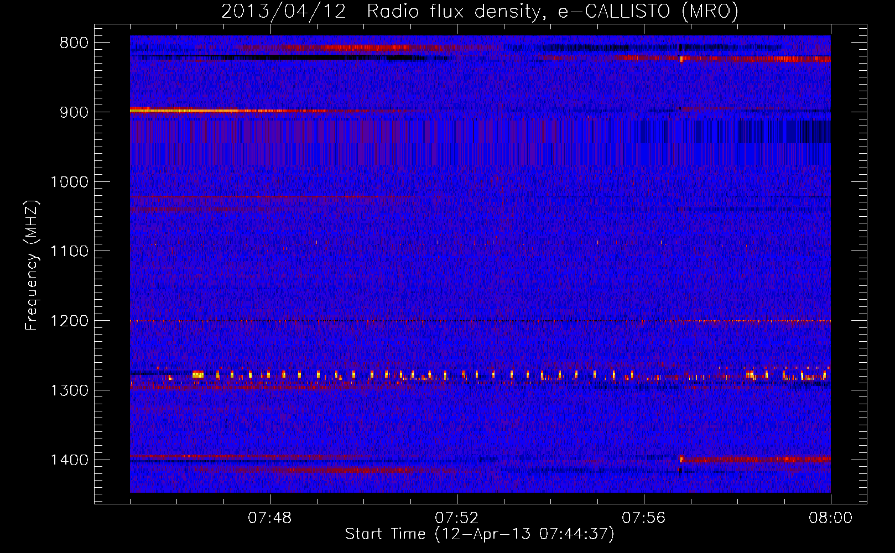Click the thin horizontal line at 1200 MHz

click(480, 321)
